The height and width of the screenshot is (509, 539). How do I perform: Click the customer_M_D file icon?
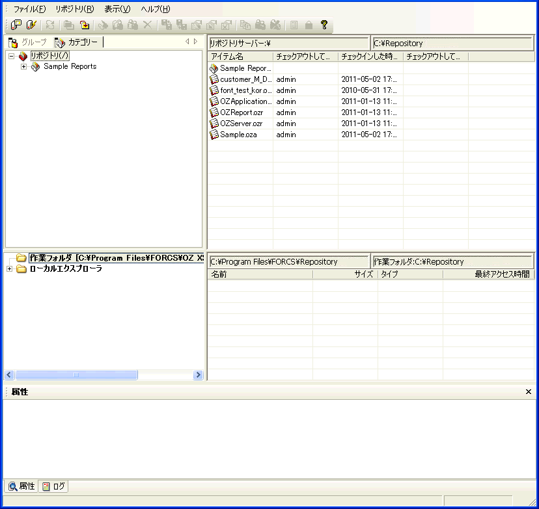214,79
